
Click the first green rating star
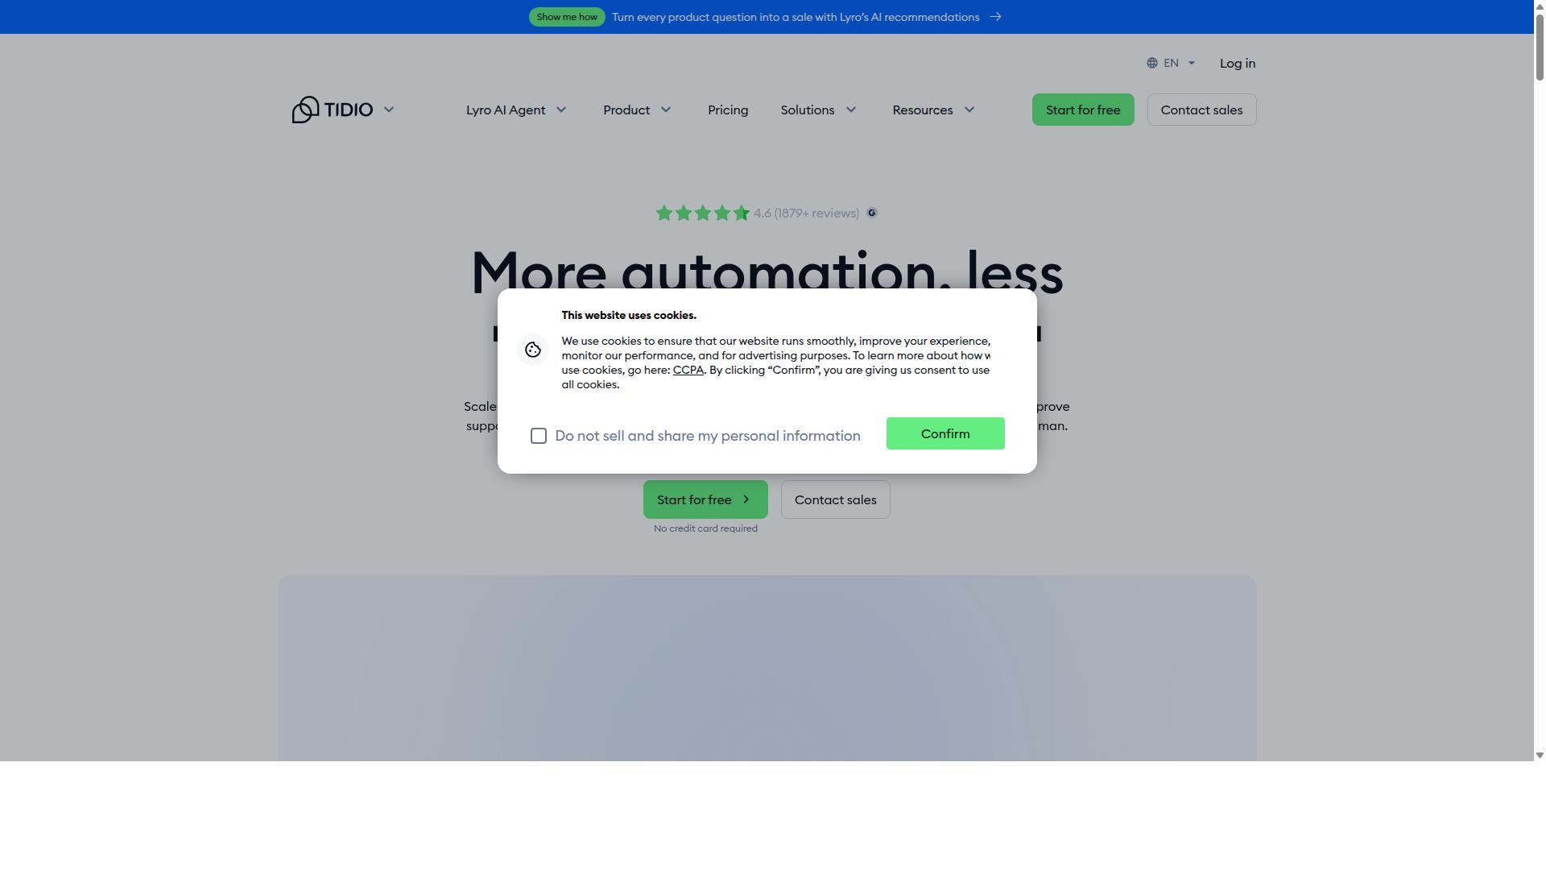click(664, 213)
